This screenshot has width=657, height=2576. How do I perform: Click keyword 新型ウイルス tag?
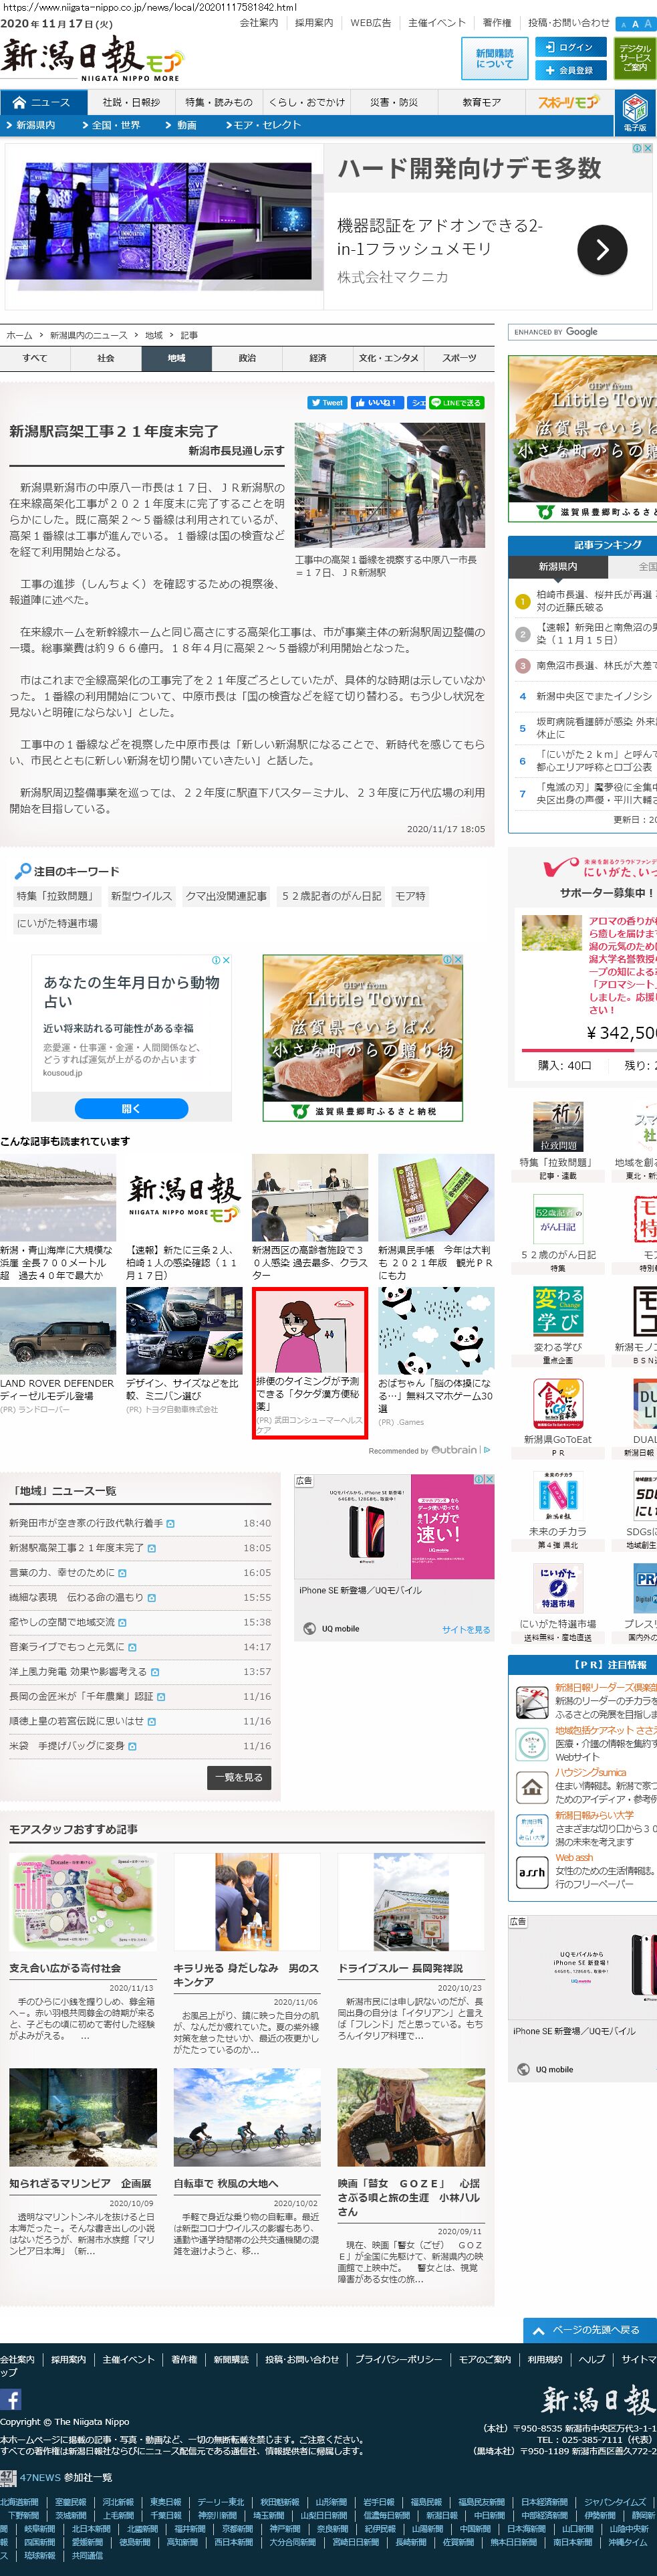point(141,896)
